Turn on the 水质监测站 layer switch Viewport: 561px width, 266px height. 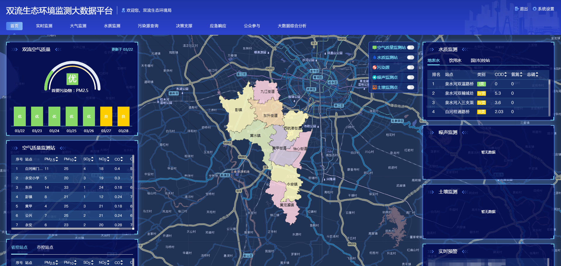(410, 57)
